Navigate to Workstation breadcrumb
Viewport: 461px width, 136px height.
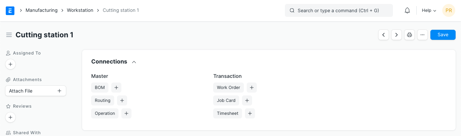click(x=80, y=10)
